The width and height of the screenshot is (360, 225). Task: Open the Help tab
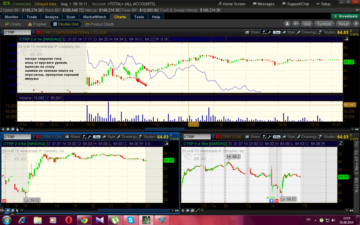click(156, 17)
